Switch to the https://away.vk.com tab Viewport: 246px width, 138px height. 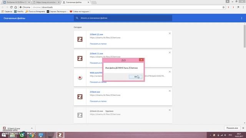pos(46,2)
